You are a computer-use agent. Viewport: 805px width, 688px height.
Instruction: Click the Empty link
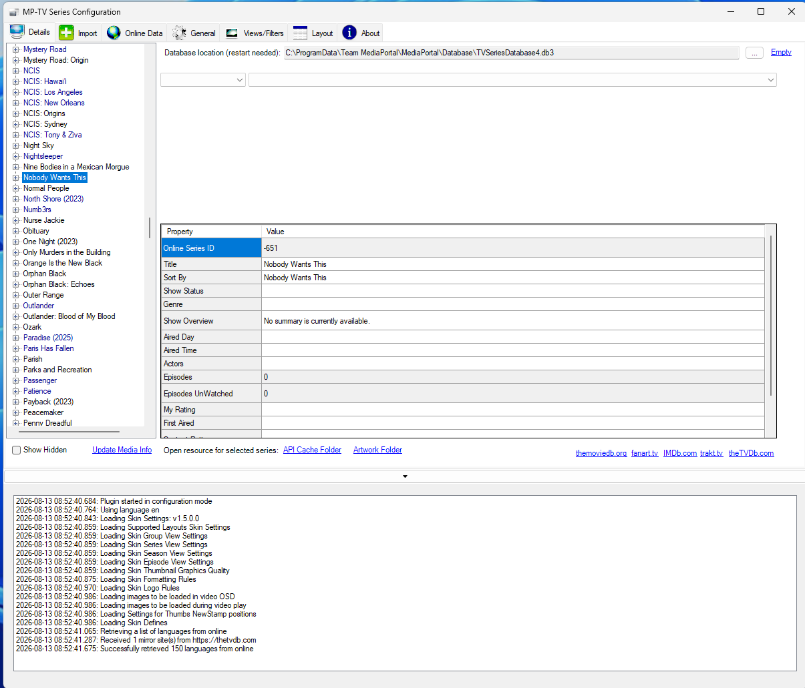781,52
